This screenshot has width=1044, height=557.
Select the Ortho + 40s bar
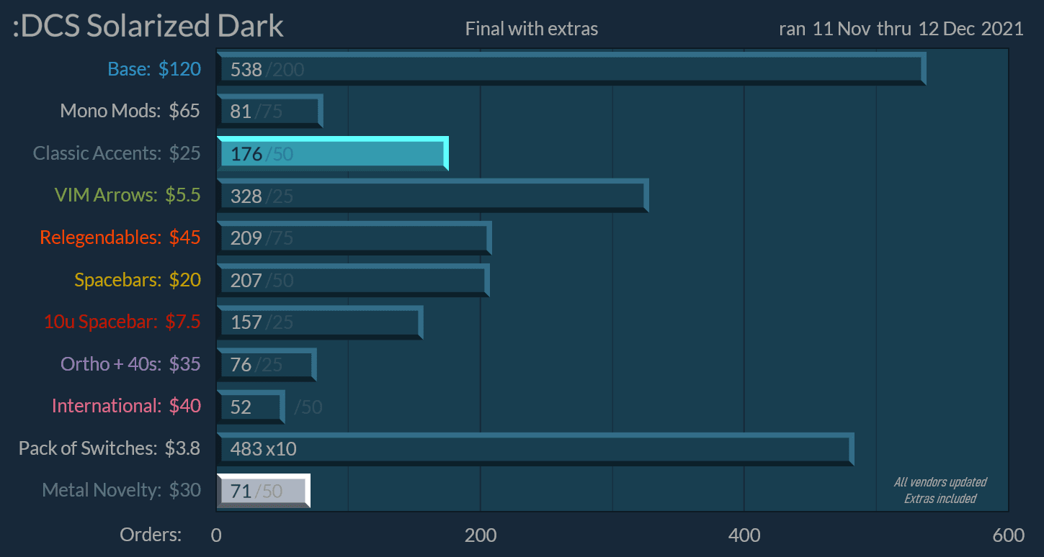pos(266,364)
